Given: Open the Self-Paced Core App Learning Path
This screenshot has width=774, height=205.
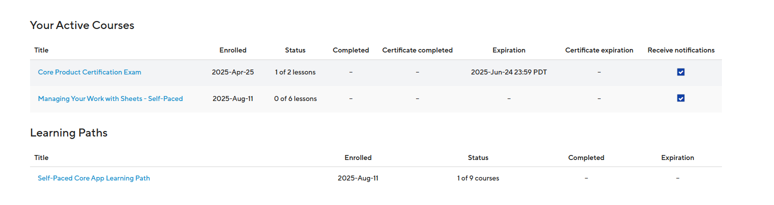Looking at the screenshot, I should [94, 178].
